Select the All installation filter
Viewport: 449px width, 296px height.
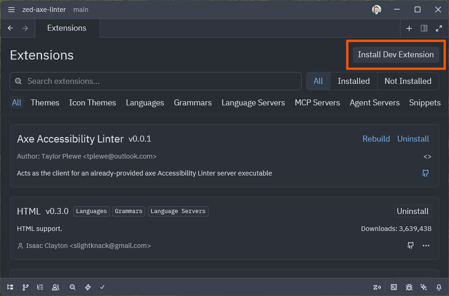(x=318, y=81)
